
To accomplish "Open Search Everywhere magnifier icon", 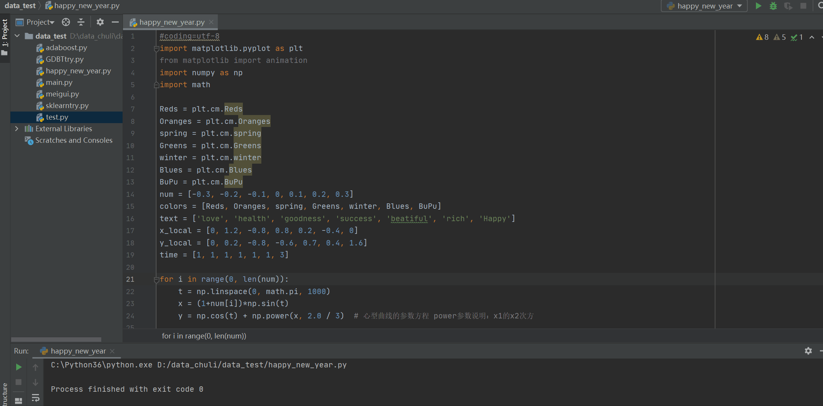I will [820, 6].
